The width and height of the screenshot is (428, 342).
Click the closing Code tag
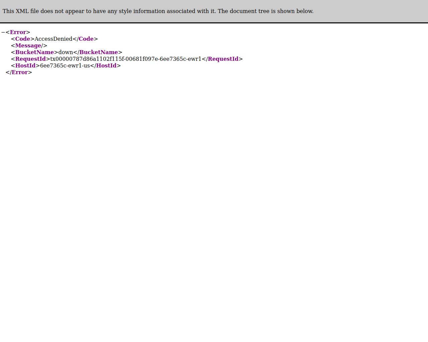tap(85, 39)
